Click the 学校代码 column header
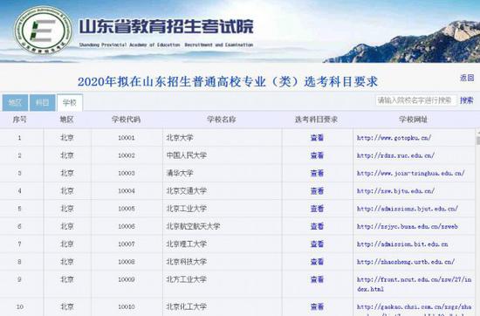The image size is (480, 316). 126,120
